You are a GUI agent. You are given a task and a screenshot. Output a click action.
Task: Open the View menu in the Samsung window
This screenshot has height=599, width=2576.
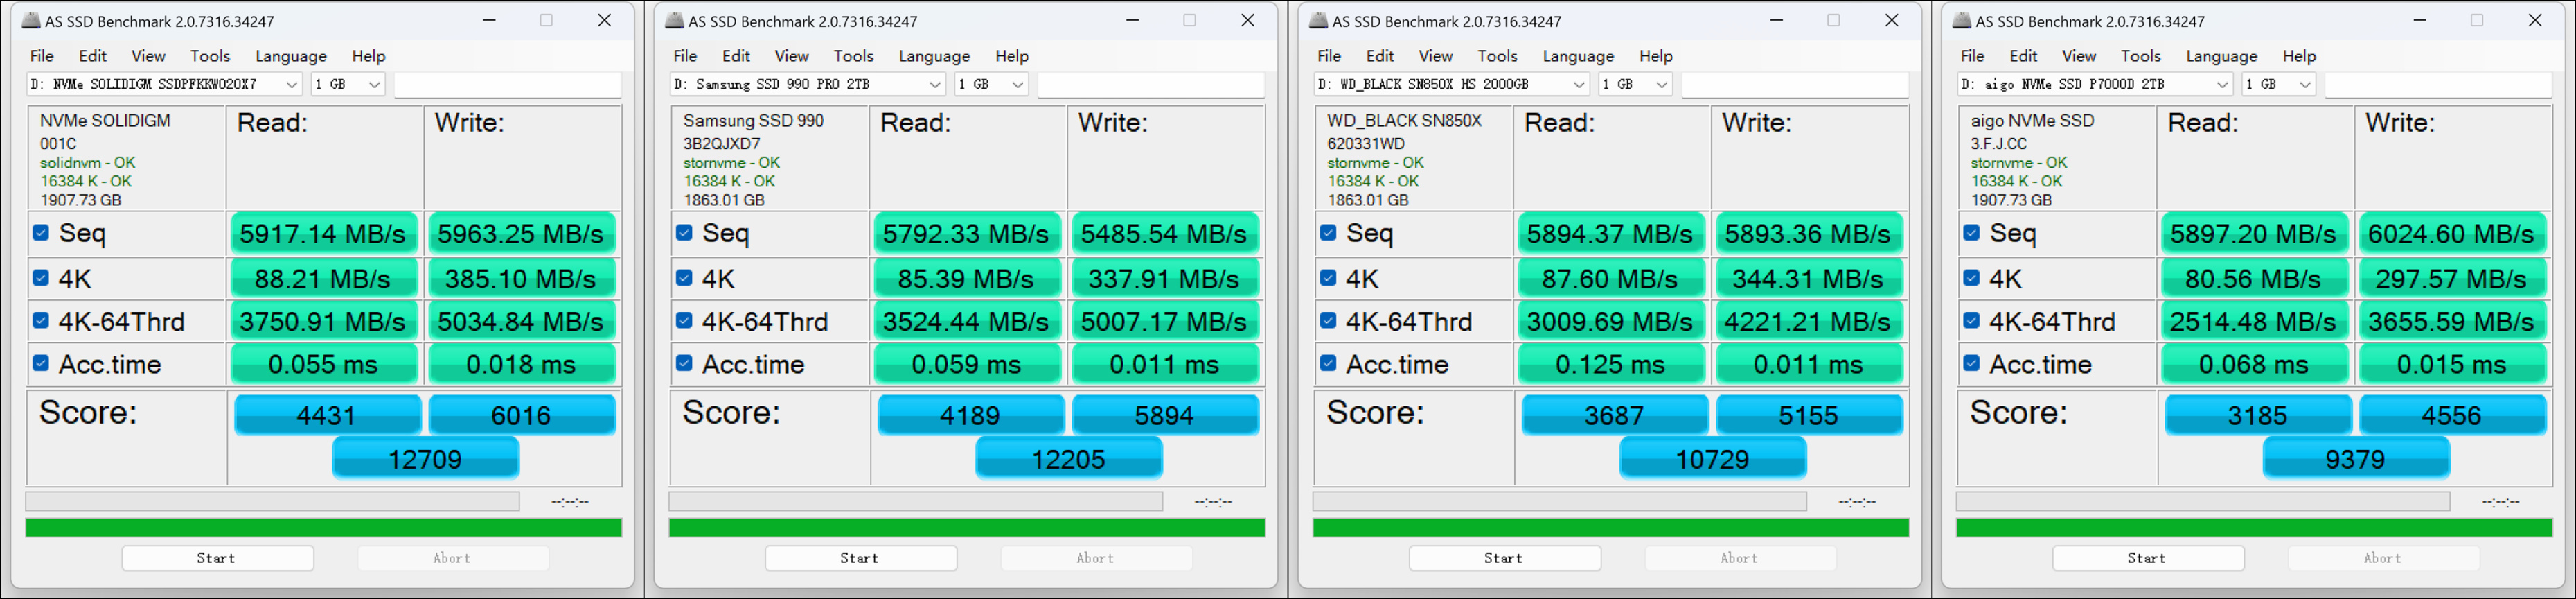pos(791,56)
